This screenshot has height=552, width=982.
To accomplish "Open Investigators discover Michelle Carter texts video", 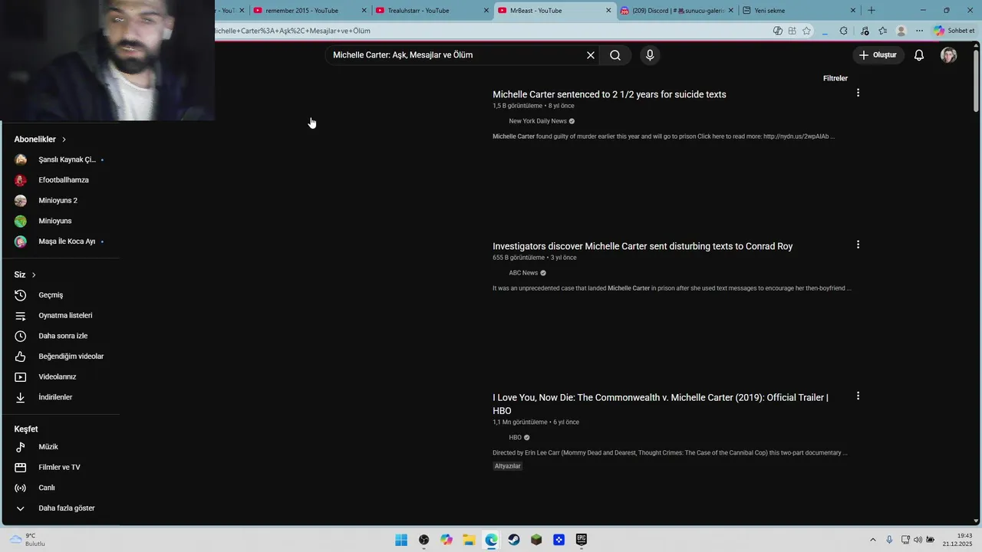I will pyautogui.click(x=643, y=246).
